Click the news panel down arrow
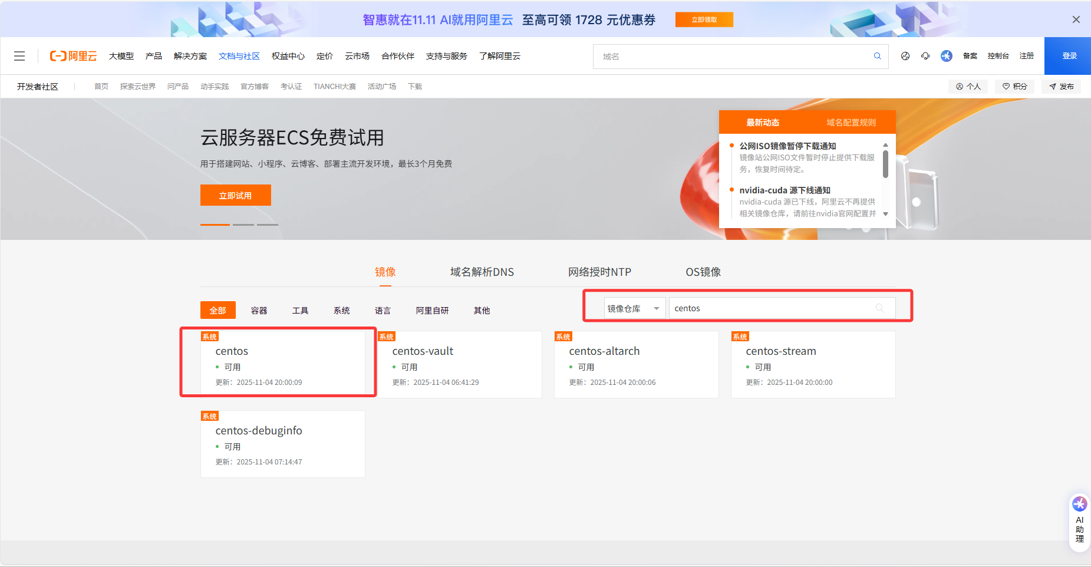Image resolution: width=1091 pixels, height=567 pixels. coord(885,214)
